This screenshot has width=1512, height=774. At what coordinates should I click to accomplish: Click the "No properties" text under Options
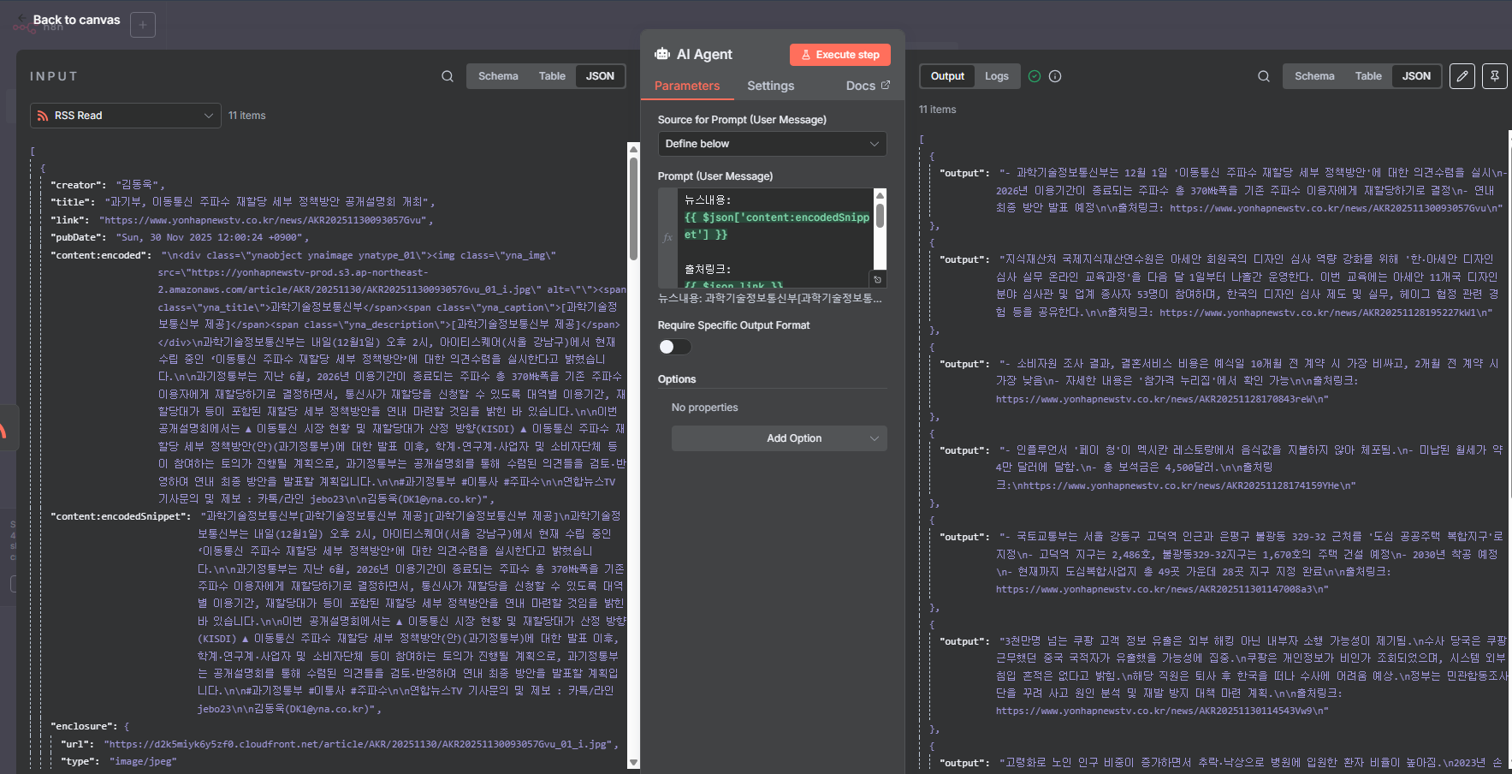[704, 408]
